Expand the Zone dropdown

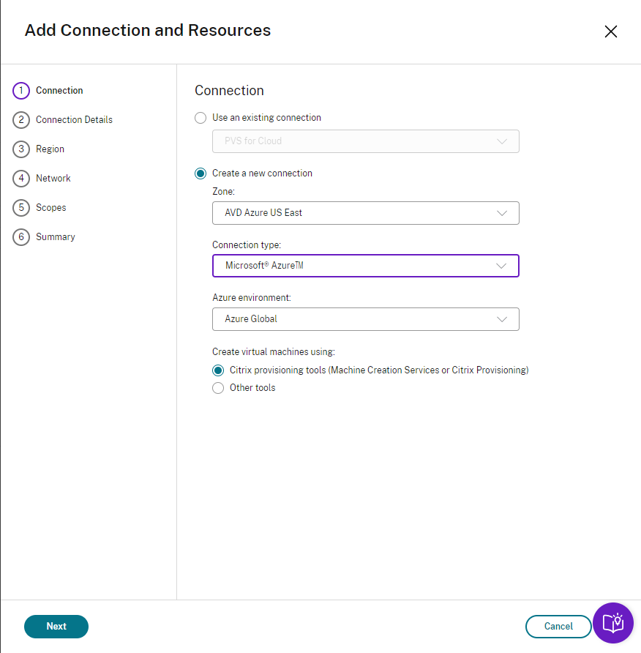[365, 213]
